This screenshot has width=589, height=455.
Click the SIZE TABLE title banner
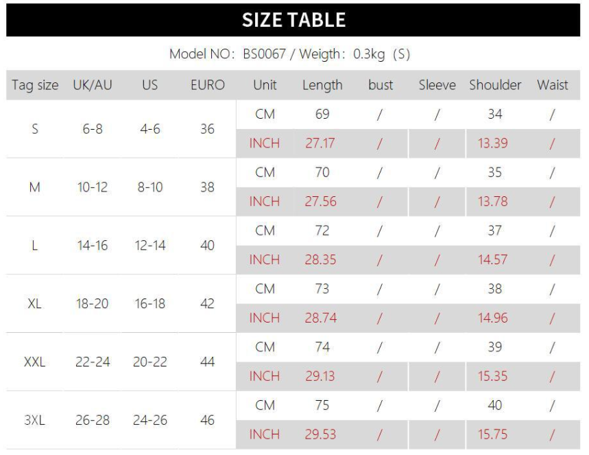tap(294, 19)
